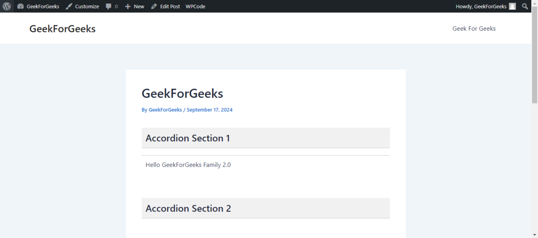Open the GeekForGeeks site menu in admin bar
This screenshot has width=538, height=238.
click(x=38, y=6)
